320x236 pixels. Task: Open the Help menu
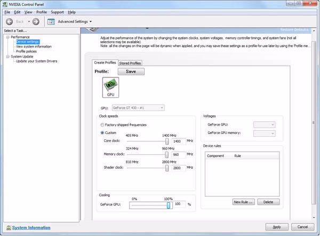point(72,12)
